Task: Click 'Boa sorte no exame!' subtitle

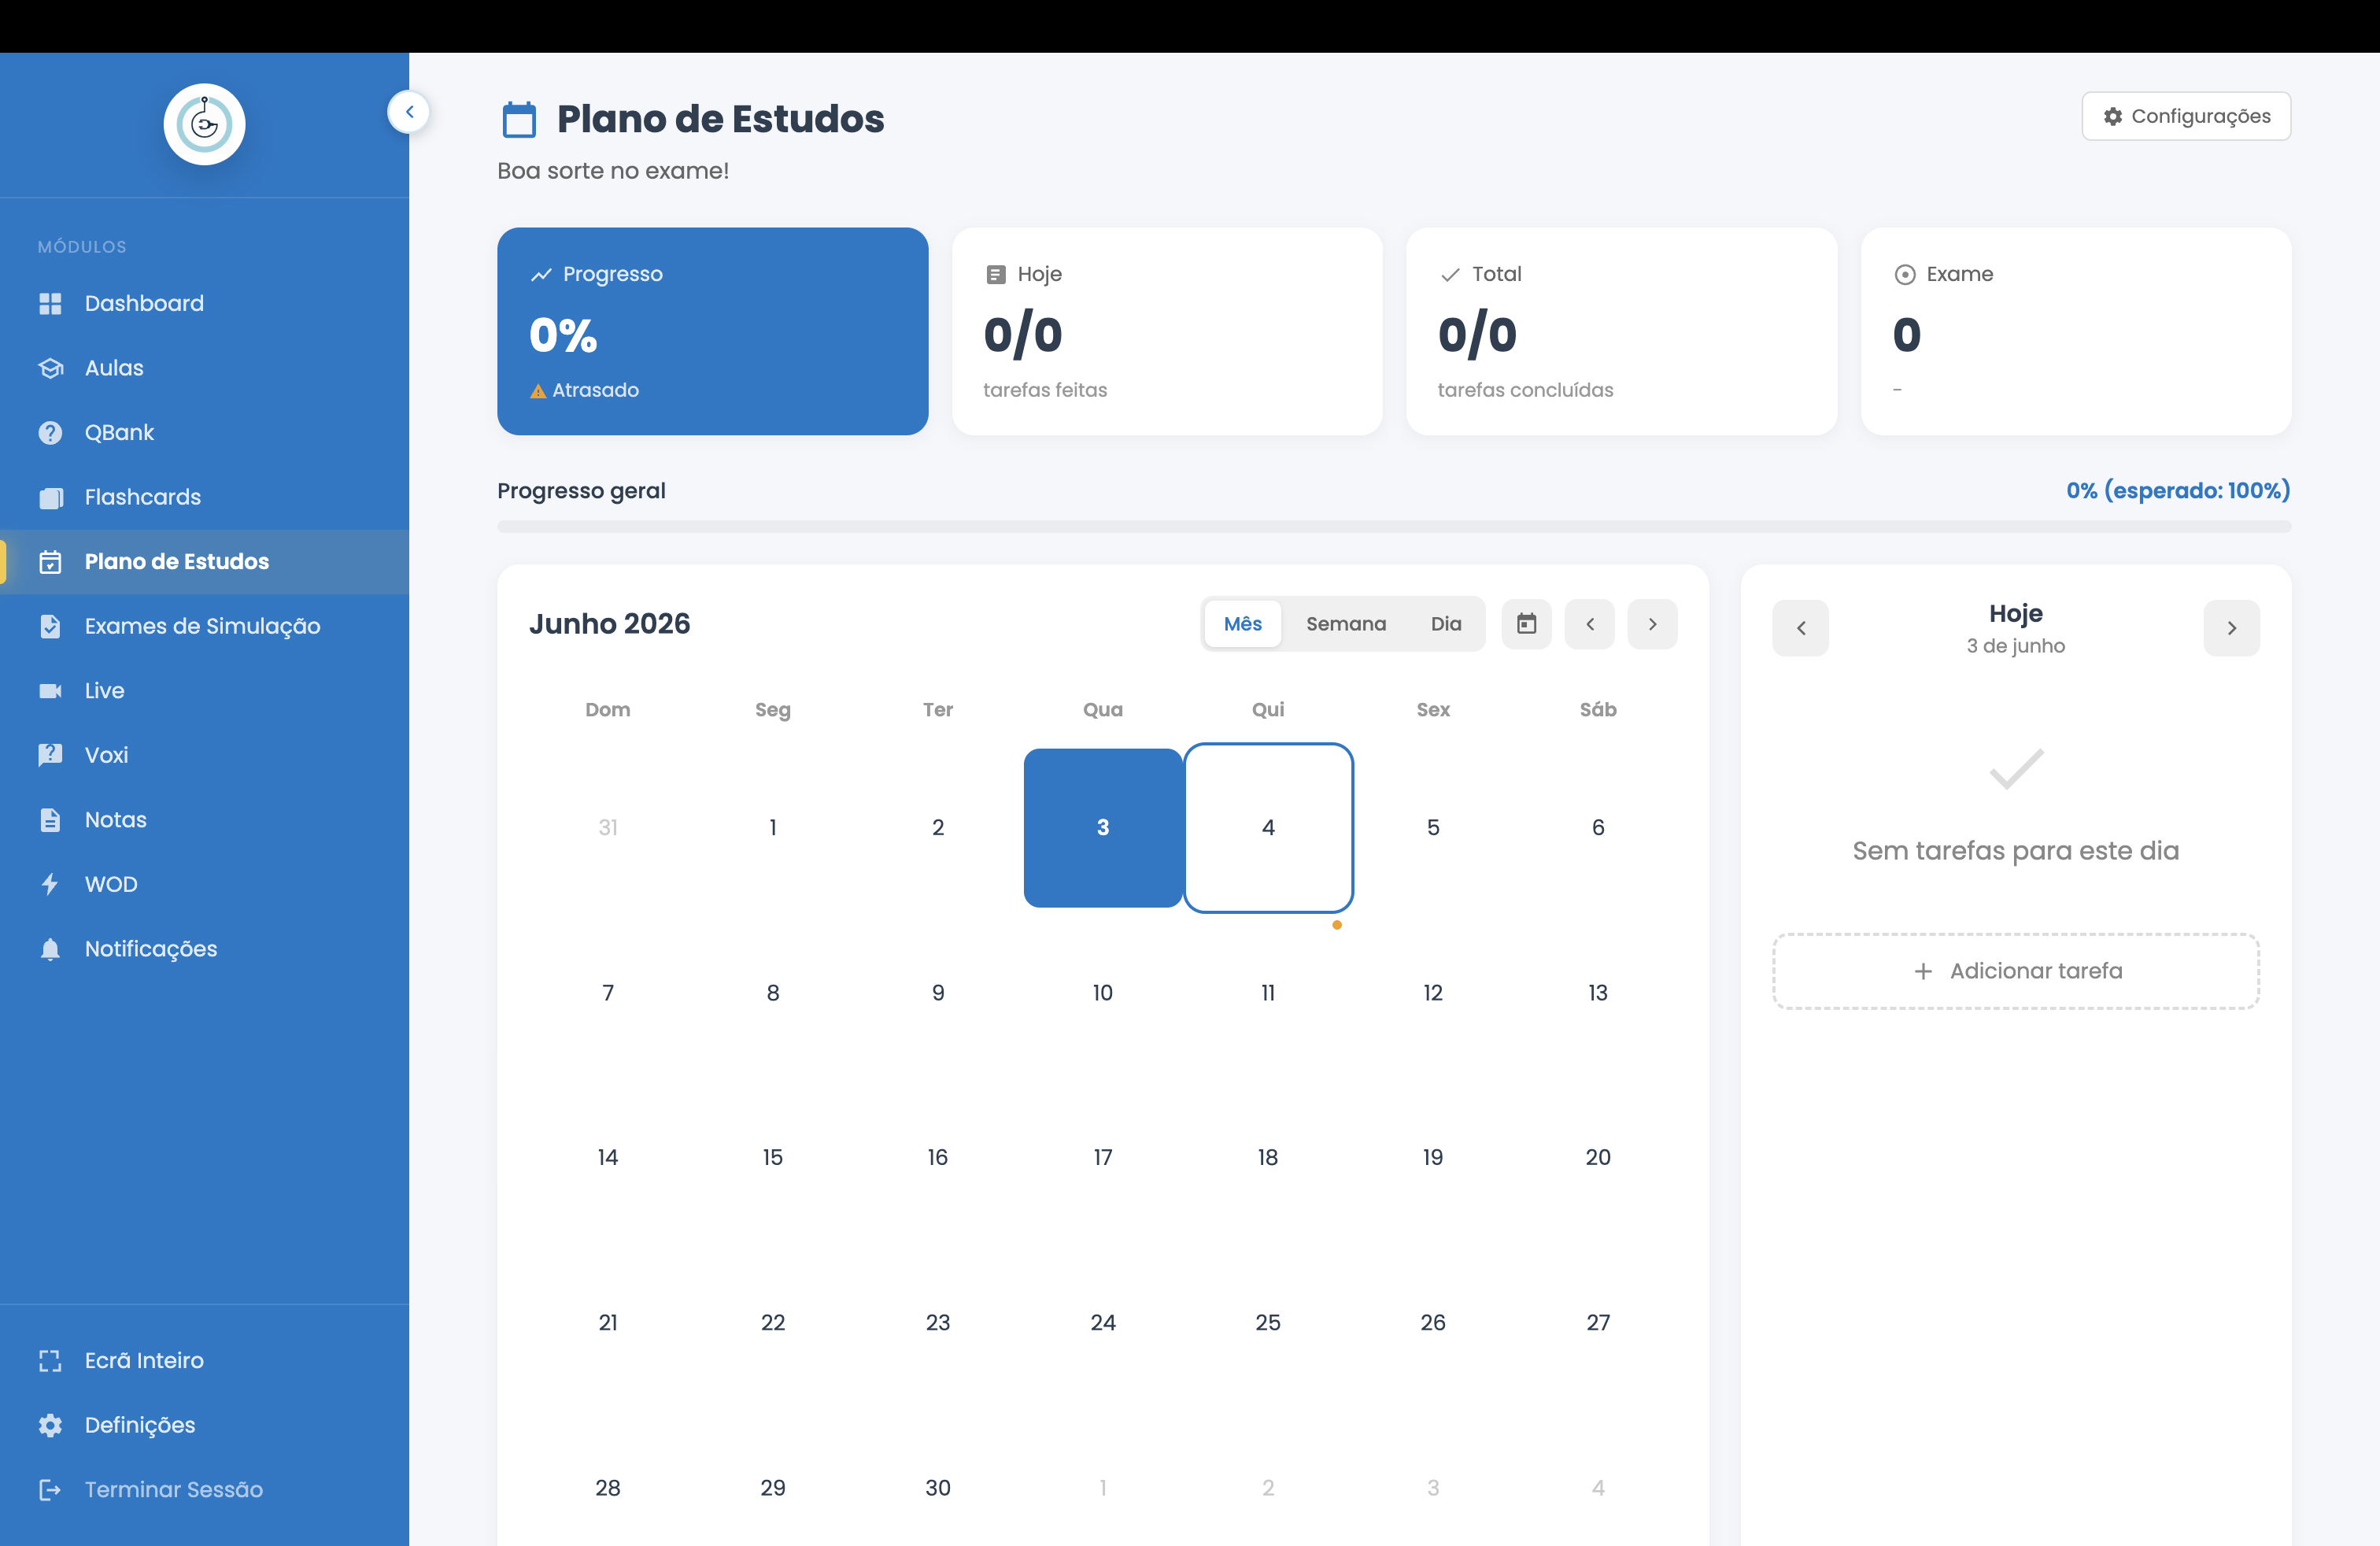Action: pos(612,171)
